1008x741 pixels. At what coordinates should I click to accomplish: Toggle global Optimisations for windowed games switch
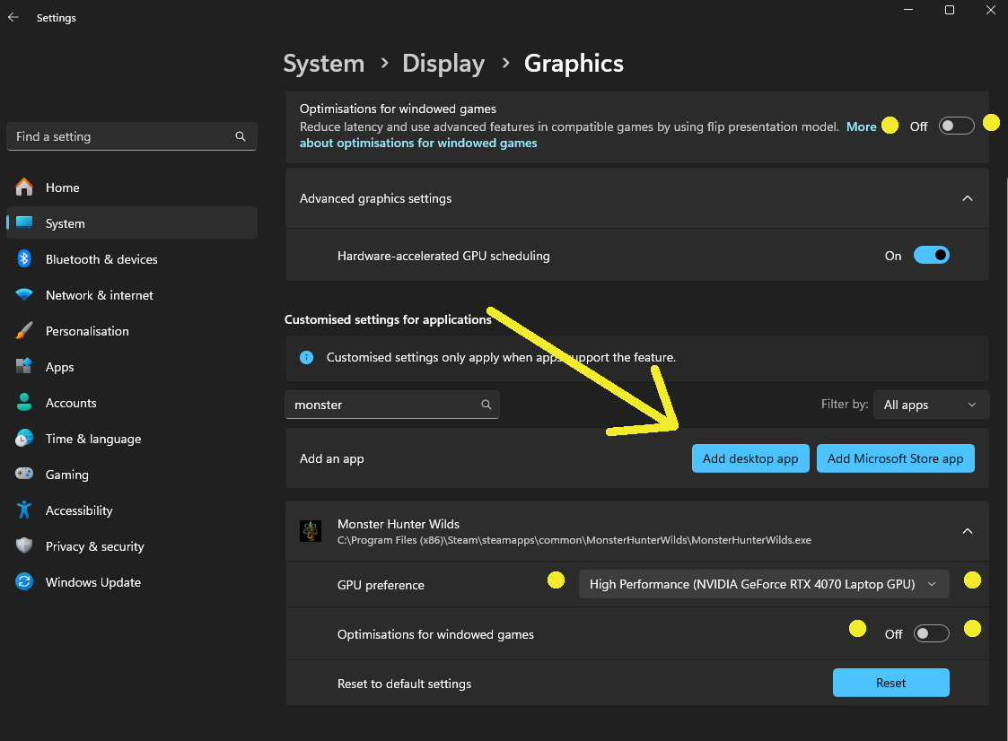[956, 126]
